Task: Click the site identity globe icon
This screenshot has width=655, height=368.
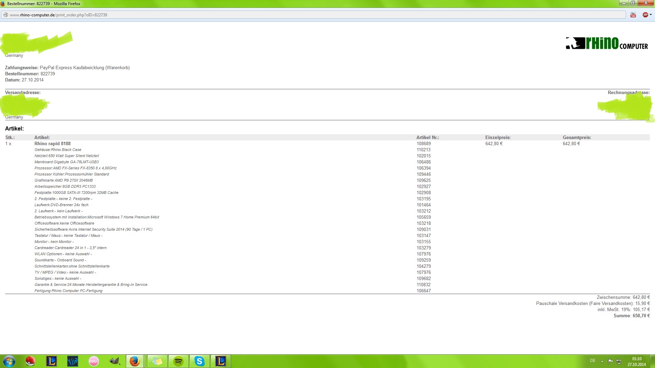Action: (x=5, y=15)
